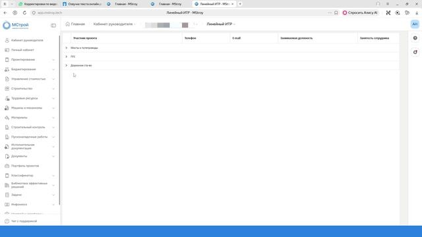Expand the Проектирование menu chevron
Image resolution: width=422 pixels, height=237 pixels.
tap(53, 60)
